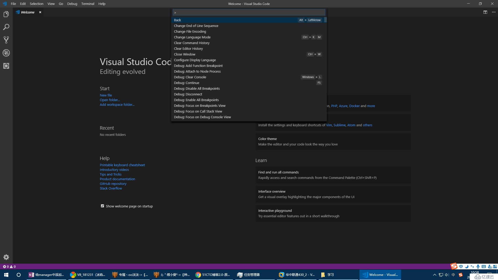The image size is (498, 280).
Task: Switch to Chrome 51CTO window on taskbar
Action: [213, 275]
